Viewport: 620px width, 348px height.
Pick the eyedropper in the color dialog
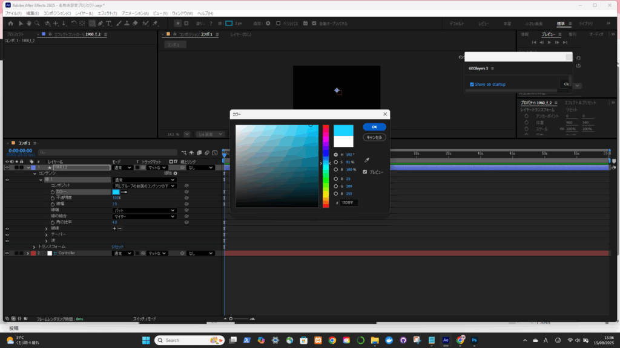click(366, 161)
